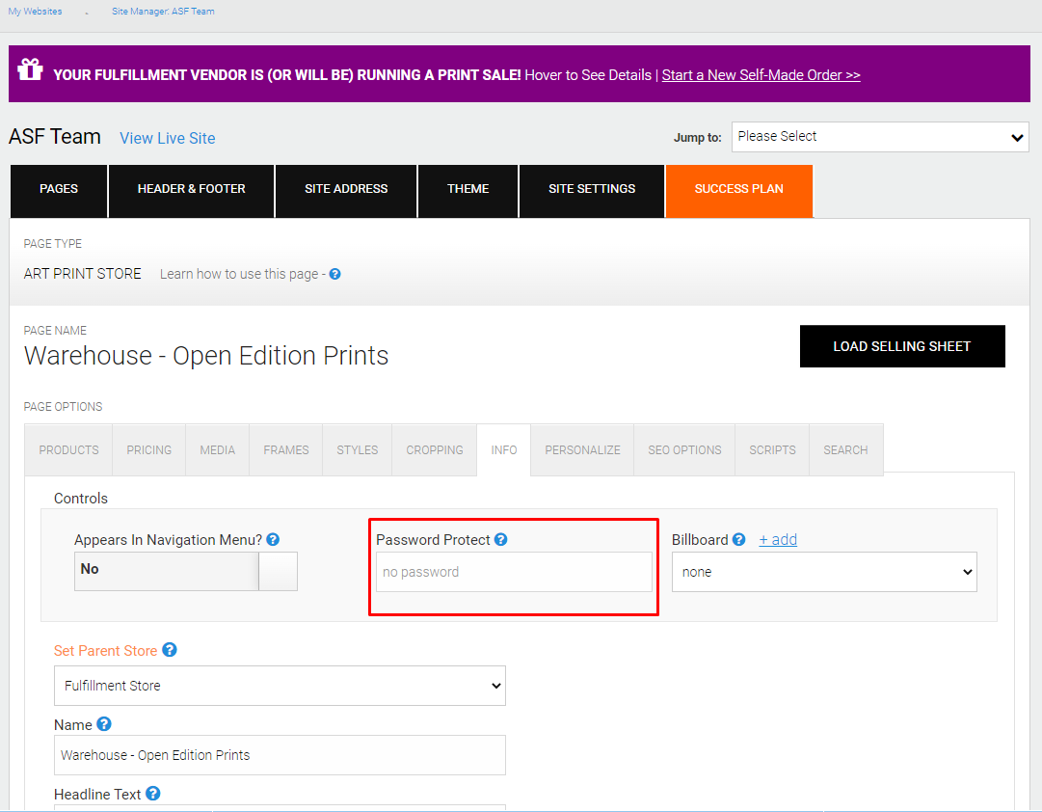Toggle the Appears In Navigation Menu switch
This screenshot has height=812, width=1042.
[x=185, y=571]
